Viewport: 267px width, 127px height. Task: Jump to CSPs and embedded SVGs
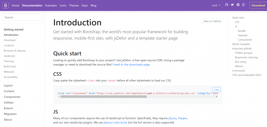(x=247, y=75)
